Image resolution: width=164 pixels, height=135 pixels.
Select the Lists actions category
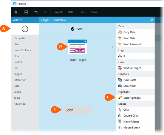16,86
